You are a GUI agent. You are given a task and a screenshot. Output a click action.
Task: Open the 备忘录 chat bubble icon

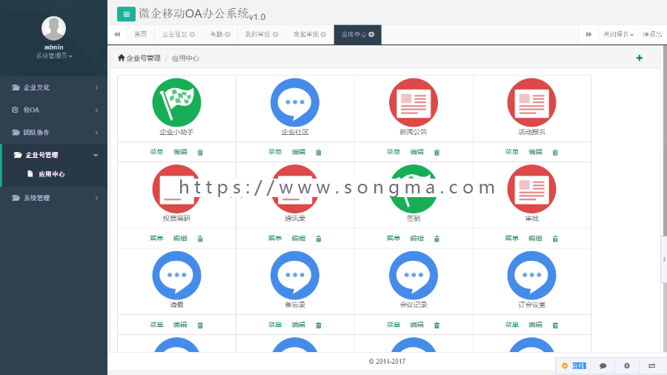click(x=295, y=275)
